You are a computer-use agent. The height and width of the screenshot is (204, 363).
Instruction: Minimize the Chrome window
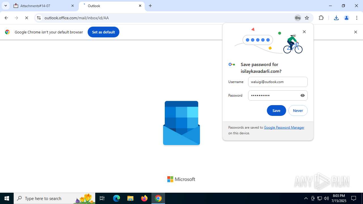(330, 6)
